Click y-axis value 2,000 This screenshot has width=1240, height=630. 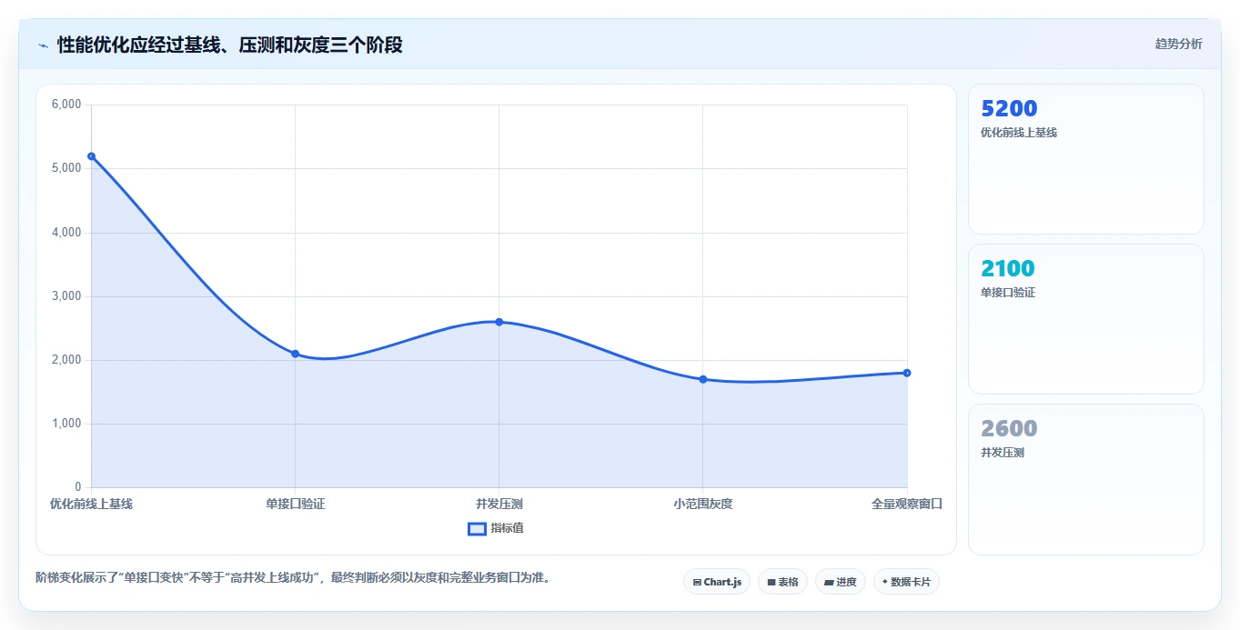66,360
